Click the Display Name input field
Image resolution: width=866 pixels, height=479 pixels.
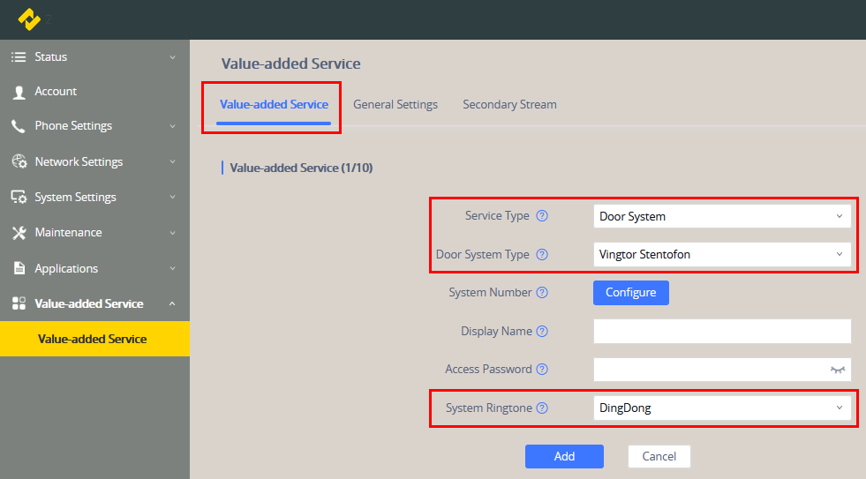pos(721,332)
